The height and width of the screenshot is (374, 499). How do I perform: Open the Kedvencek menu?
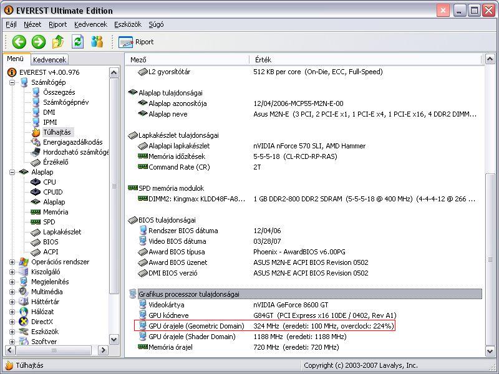click(x=90, y=24)
